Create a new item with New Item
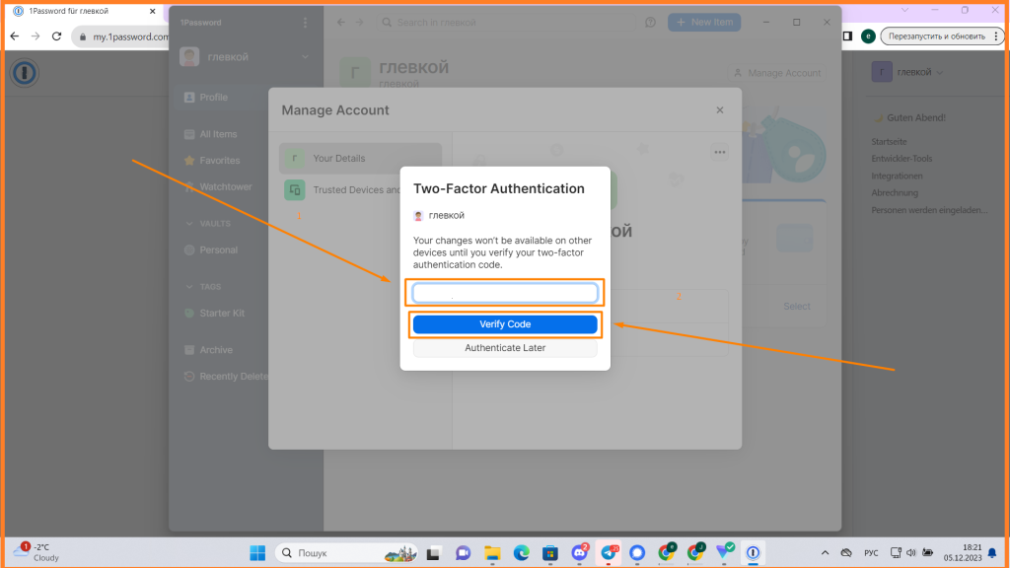 point(703,22)
